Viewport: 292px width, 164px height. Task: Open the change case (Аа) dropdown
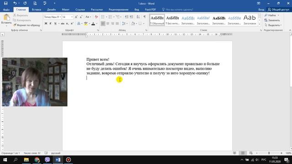pyautogui.click(x=88, y=17)
